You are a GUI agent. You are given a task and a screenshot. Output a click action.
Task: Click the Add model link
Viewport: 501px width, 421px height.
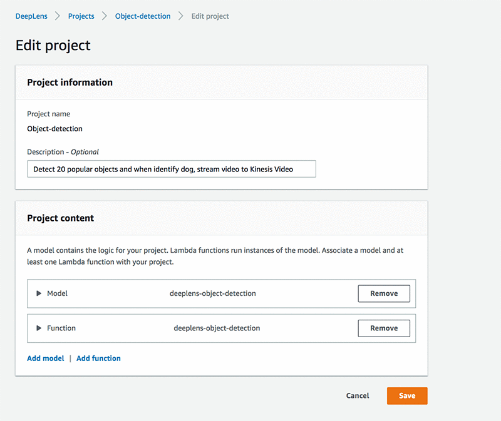(x=46, y=358)
